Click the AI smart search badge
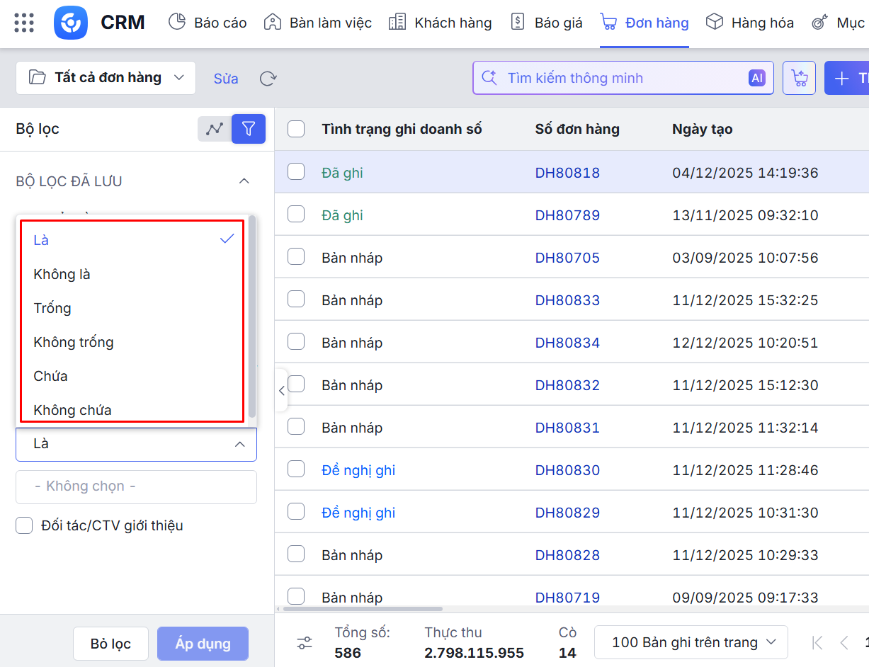The image size is (869, 667). [x=756, y=78]
